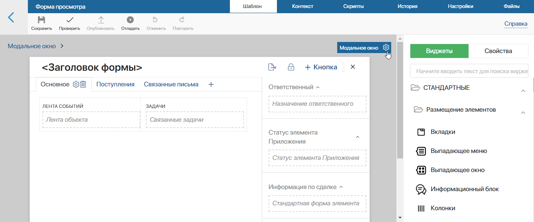
Task: Click the drag handle beside Кнопка
Action: tap(343, 67)
